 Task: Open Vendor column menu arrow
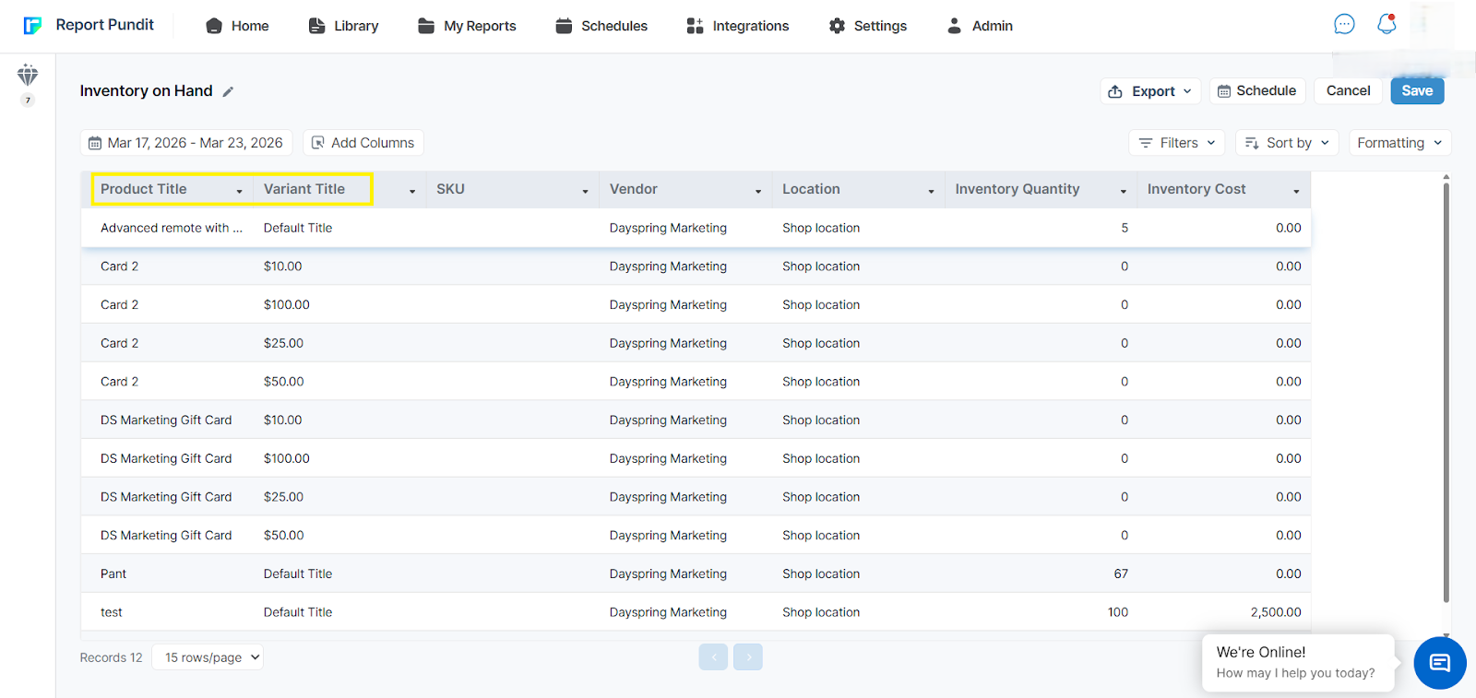[758, 191]
